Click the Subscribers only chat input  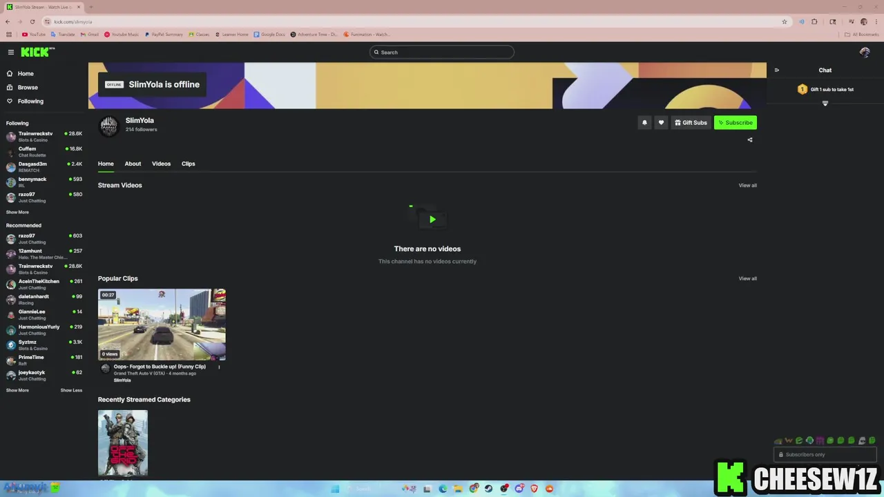point(825,454)
